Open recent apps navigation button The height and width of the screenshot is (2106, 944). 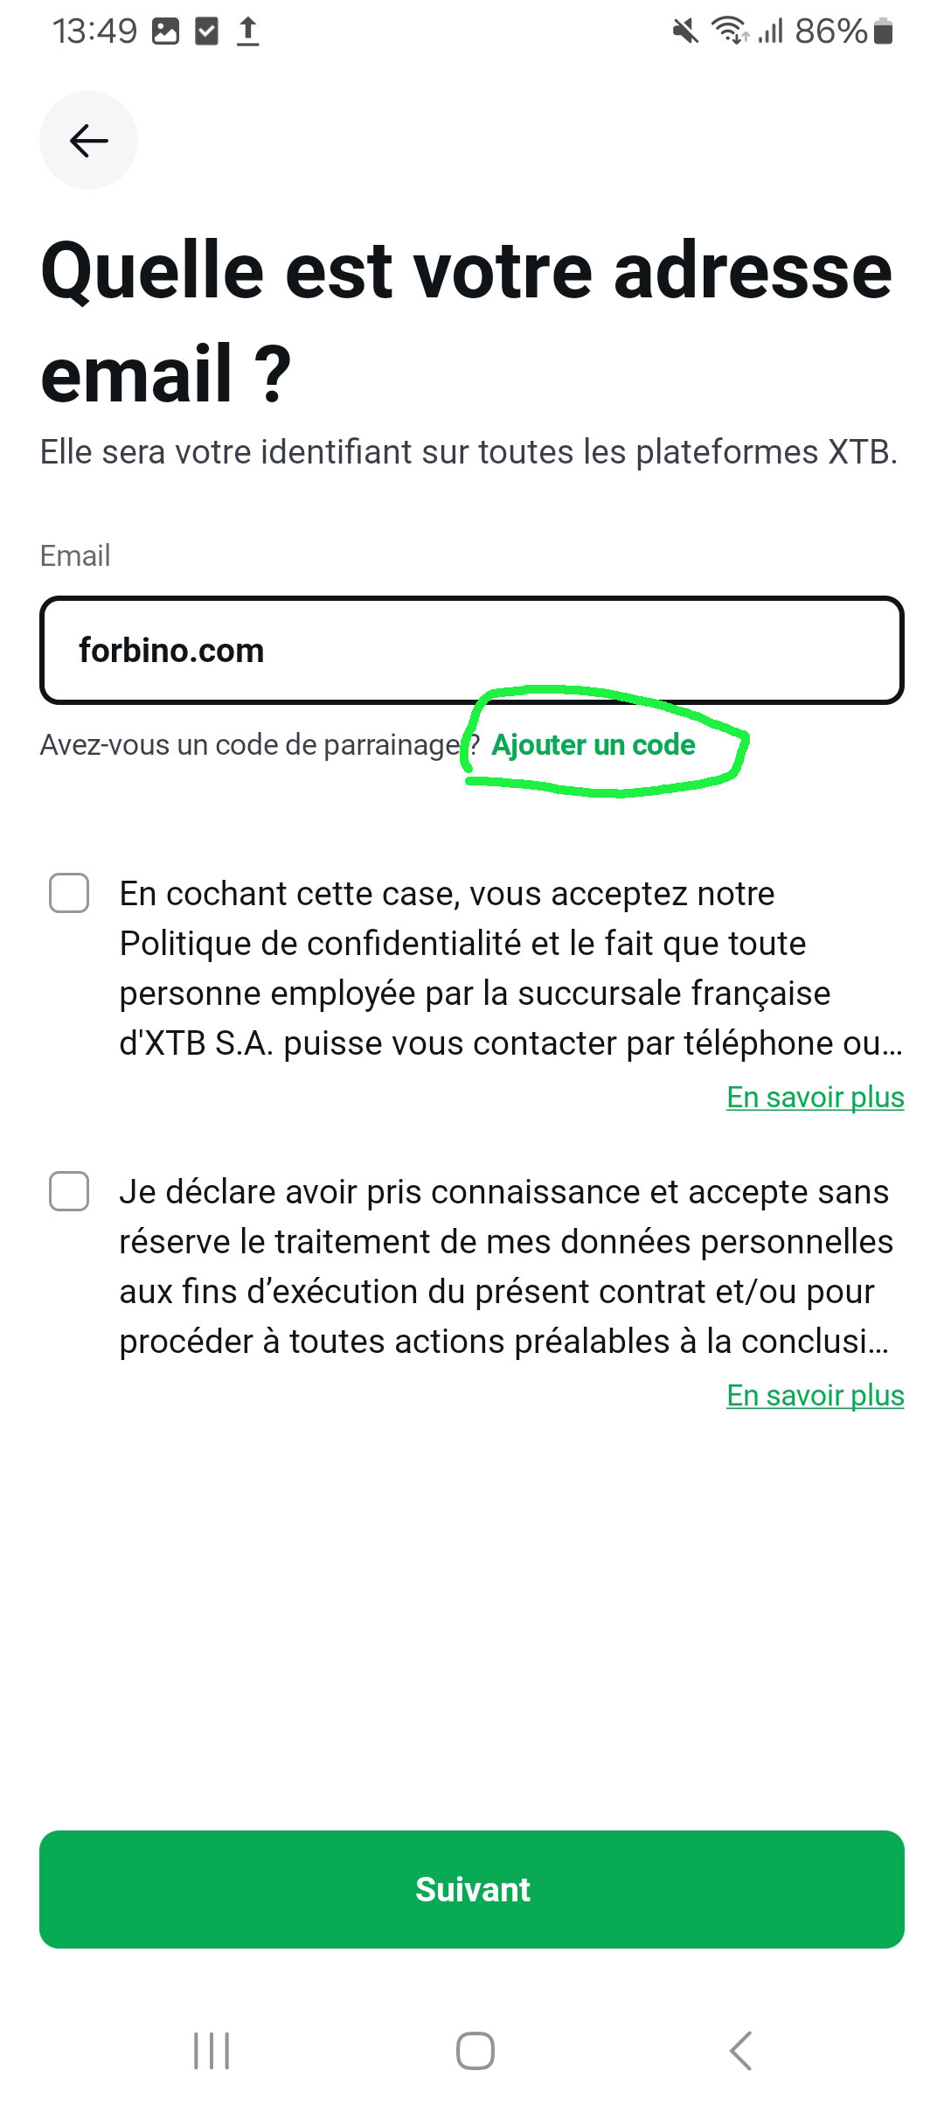212,2050
